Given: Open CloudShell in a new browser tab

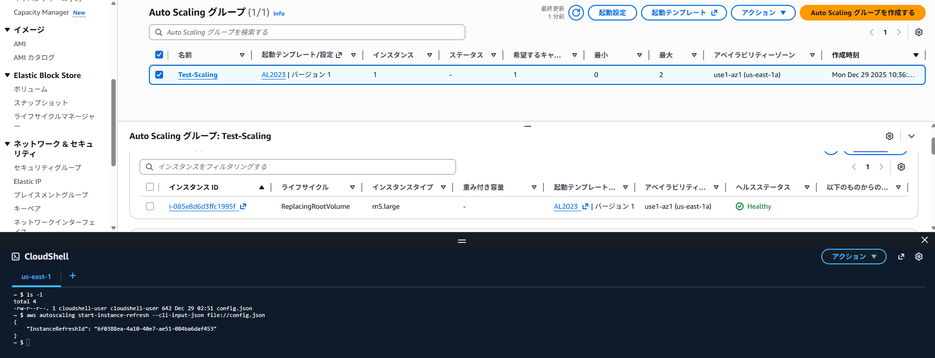Looking at the screenshot, I should coord(901,257).
